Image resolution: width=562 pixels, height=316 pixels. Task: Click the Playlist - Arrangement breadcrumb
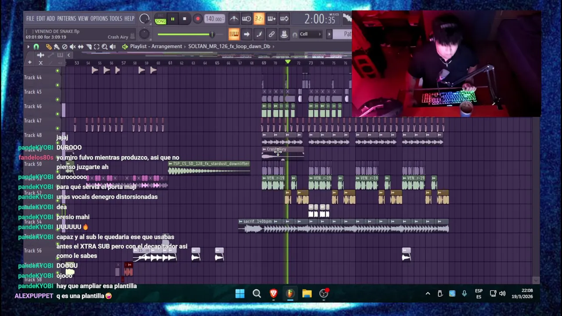coord(156,46)
